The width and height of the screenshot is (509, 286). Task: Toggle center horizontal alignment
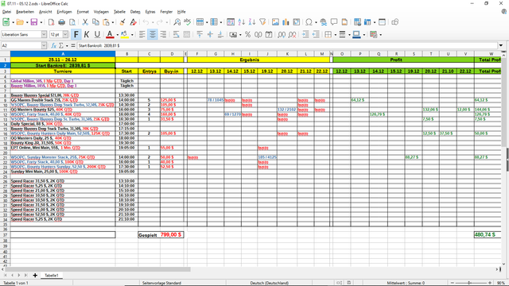[x=153, y=34]
